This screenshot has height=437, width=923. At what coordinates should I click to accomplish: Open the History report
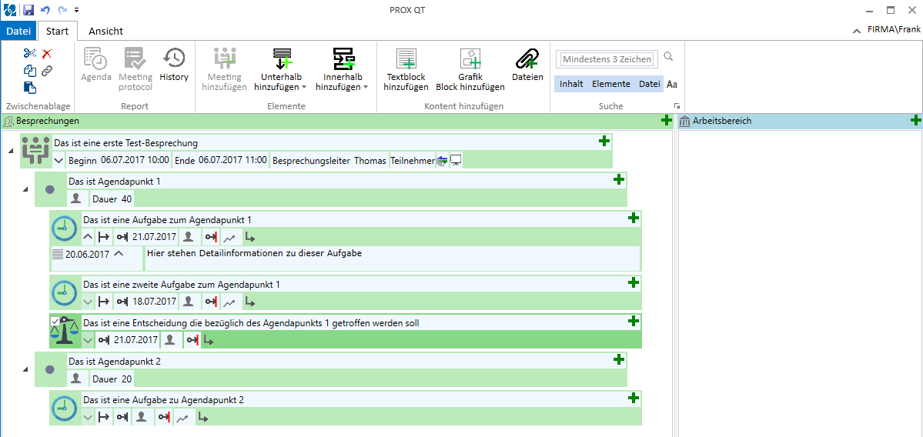tap(174, 65)
